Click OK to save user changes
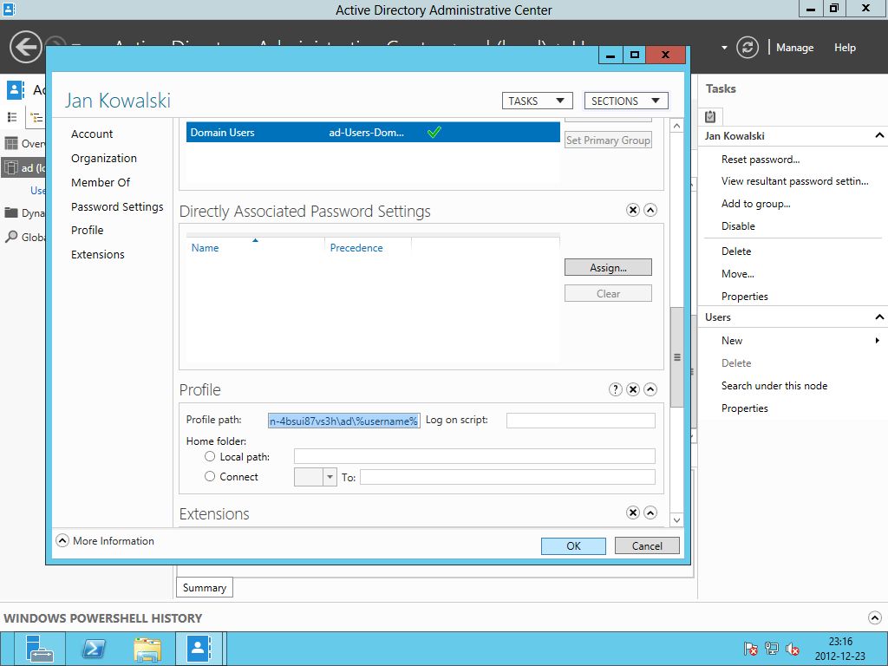This screenshot has height=666, width=888. click(573, 546)
